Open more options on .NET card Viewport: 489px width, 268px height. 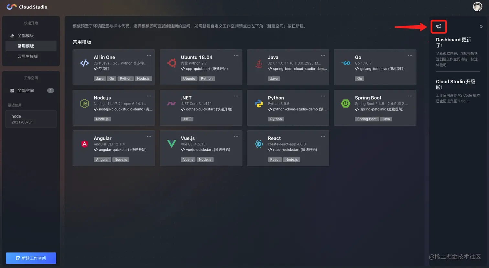(x=236, y=96)
